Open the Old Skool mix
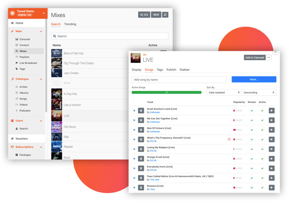The height and width of the screenshot is (201, 288). click(70, 127)
